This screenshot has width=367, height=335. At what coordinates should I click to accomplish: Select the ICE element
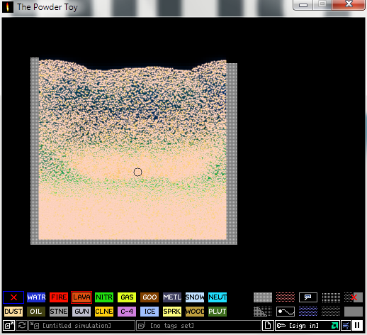149,312
